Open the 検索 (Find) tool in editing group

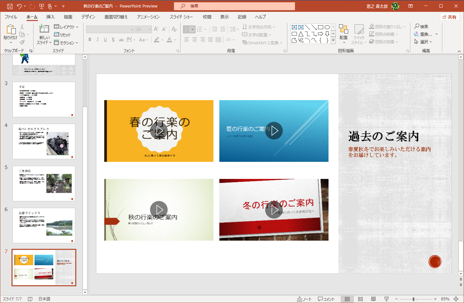tap(421, 27)
